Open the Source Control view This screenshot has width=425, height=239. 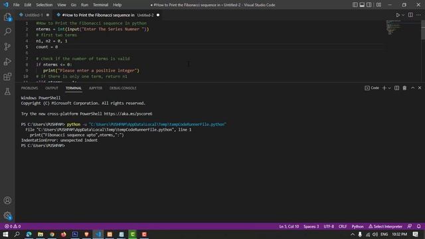(x=7, y=46)
